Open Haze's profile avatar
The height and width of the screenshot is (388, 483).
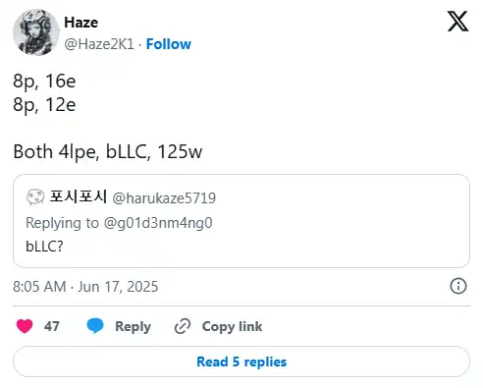click(36, 32)
